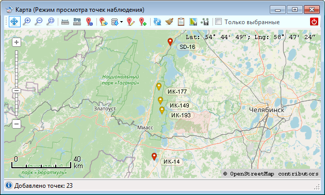
Task: Toggle the 'Только выбранные' checkbox
Action: click(x=218, y=22)
